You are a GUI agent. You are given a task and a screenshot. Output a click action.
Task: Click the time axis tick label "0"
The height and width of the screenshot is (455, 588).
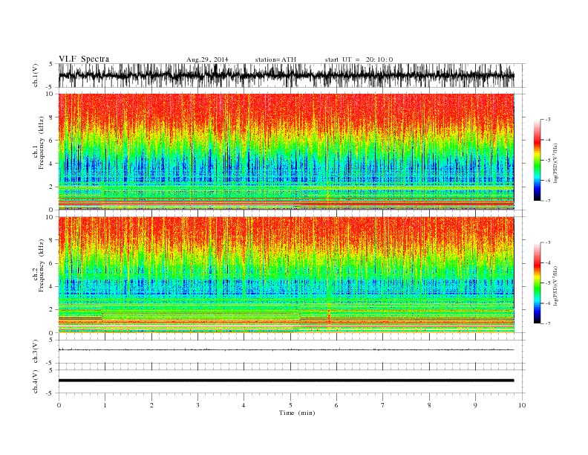(x=59, y=405)
